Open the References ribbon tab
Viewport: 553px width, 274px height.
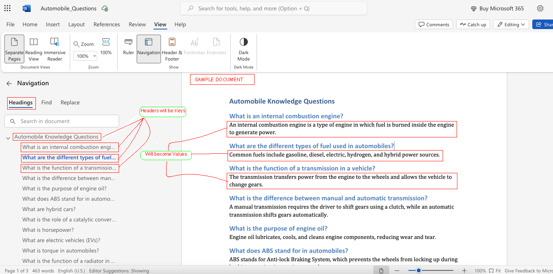click(106, 24)
